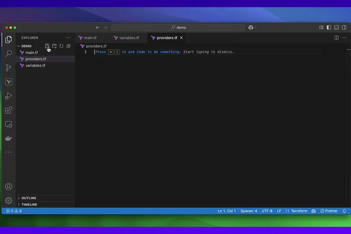
Task: Split the editor to the right
Action: click(x=336, y=38)
